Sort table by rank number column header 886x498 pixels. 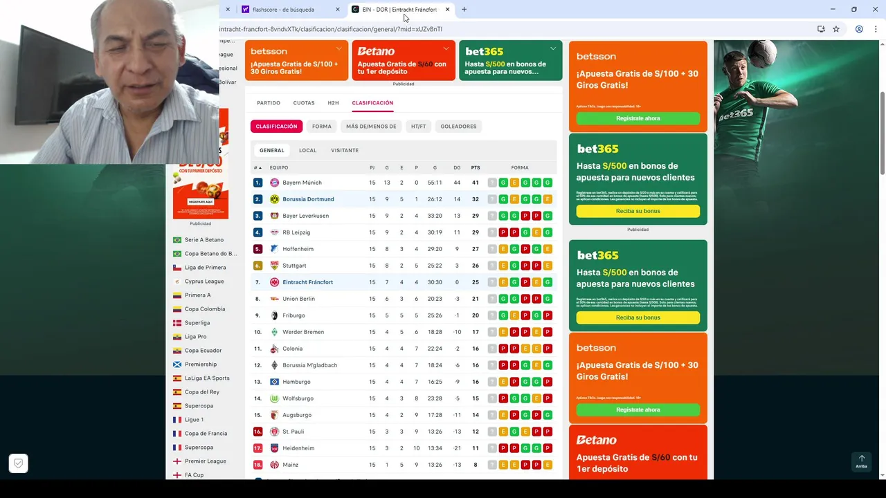(257, 167)
